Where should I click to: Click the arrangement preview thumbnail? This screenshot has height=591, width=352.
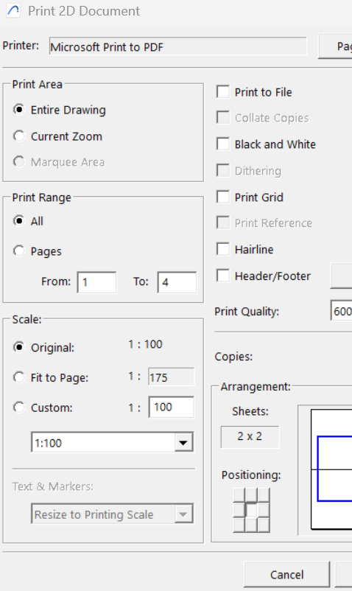pyautogui.click(x=331, y=469)
